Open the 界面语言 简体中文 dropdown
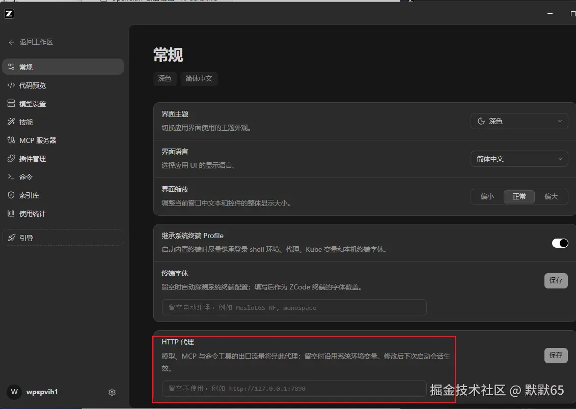Screen dimensions: 576x409 (519, 159)
